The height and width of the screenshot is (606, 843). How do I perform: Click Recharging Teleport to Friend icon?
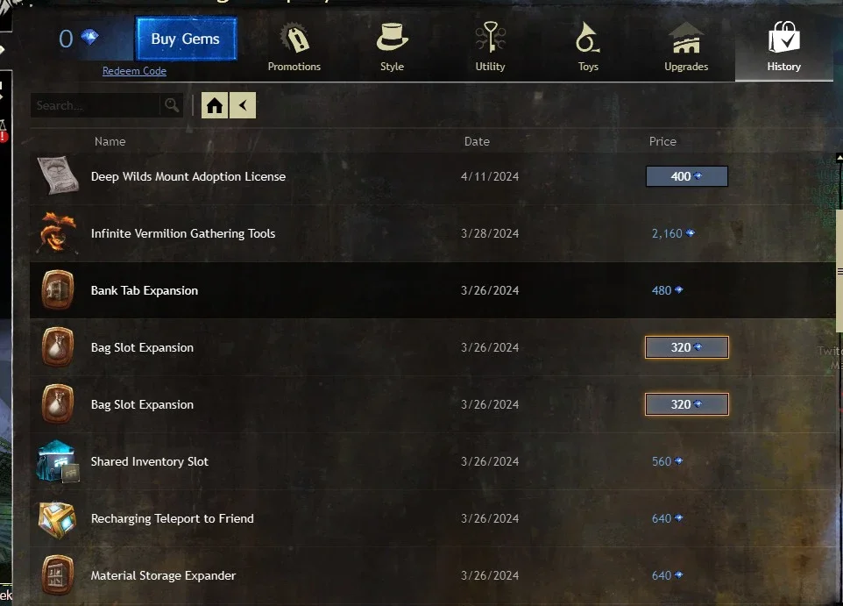pyautogui.click(x=58, y=519)
